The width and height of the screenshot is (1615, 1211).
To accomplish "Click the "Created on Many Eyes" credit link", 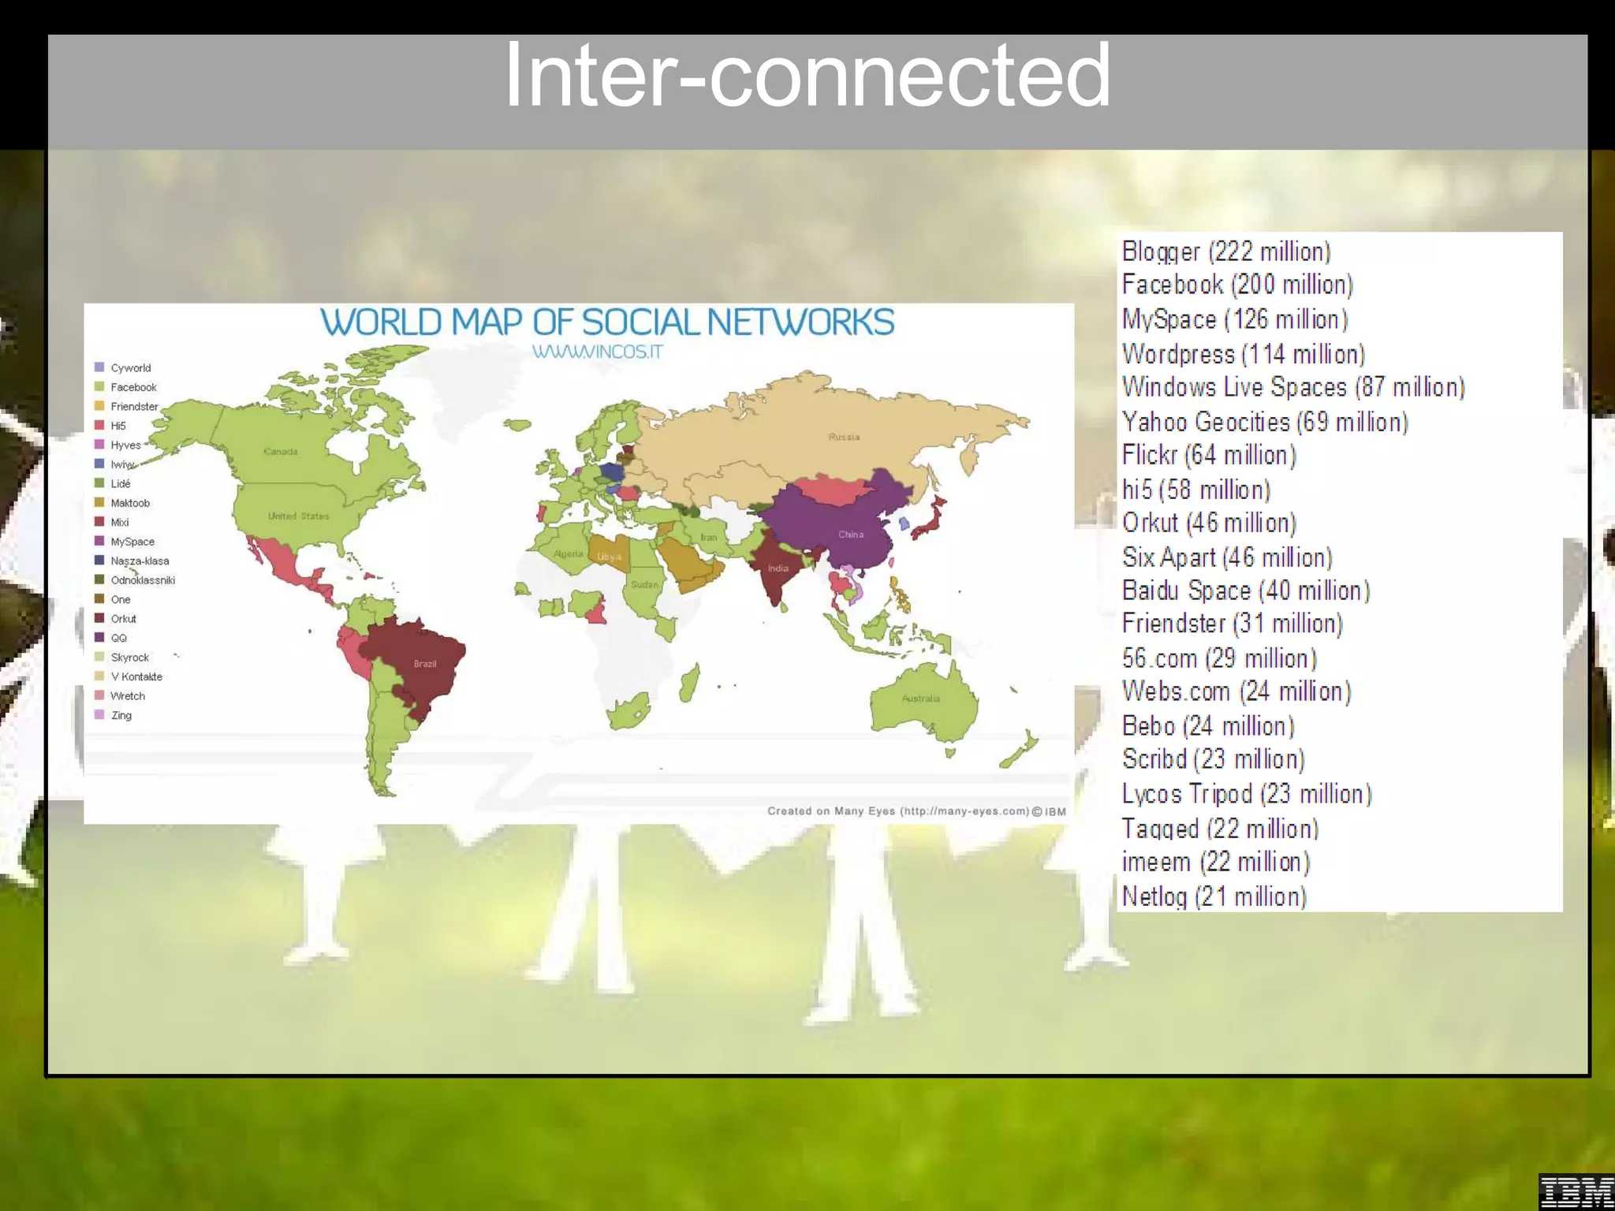I will pos(916,810).
